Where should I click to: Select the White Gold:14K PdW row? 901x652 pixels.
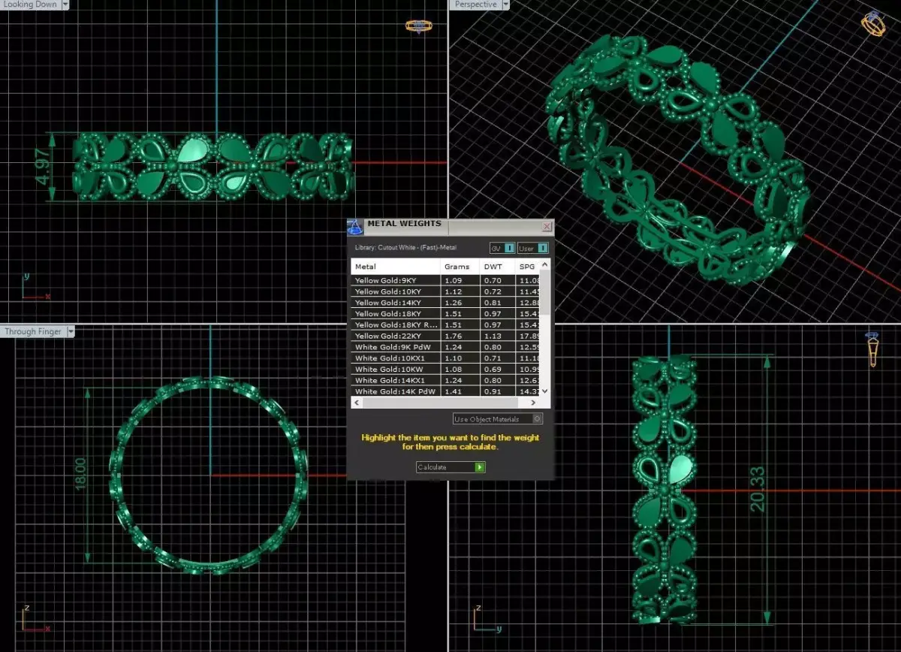click(446, 391)
